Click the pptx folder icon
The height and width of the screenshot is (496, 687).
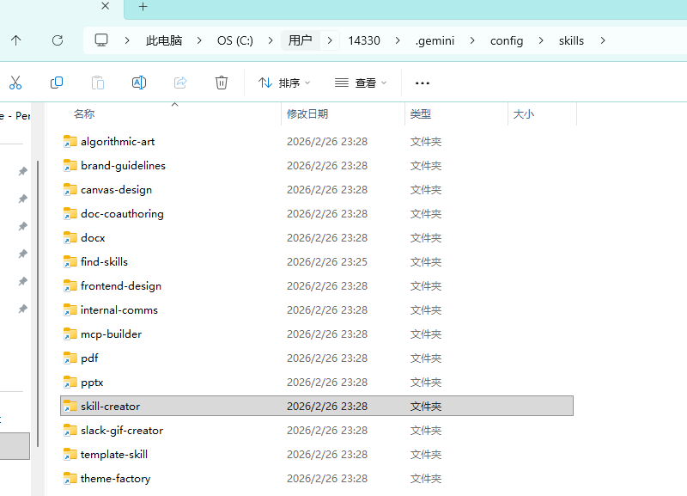[x=70, y=383]
